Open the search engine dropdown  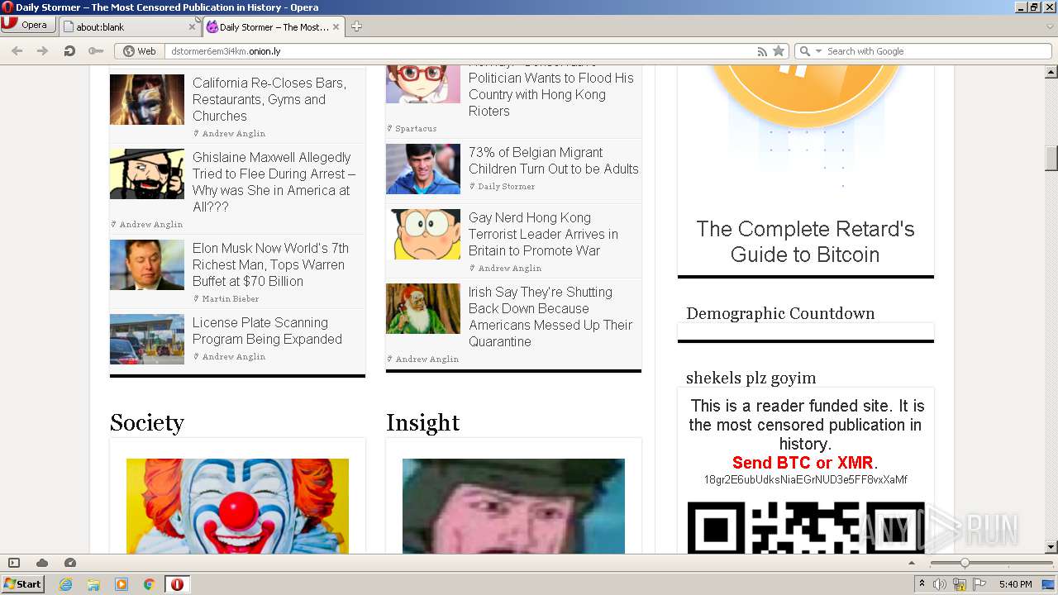point(810,51)
